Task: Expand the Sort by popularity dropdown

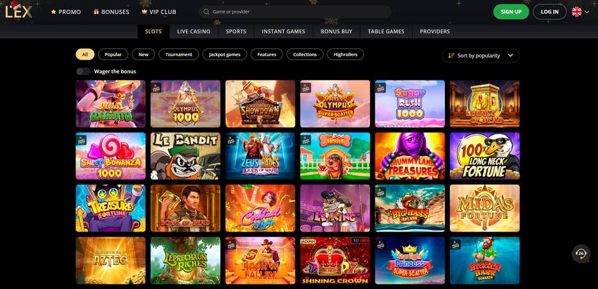Action: (x=481, y=56)
